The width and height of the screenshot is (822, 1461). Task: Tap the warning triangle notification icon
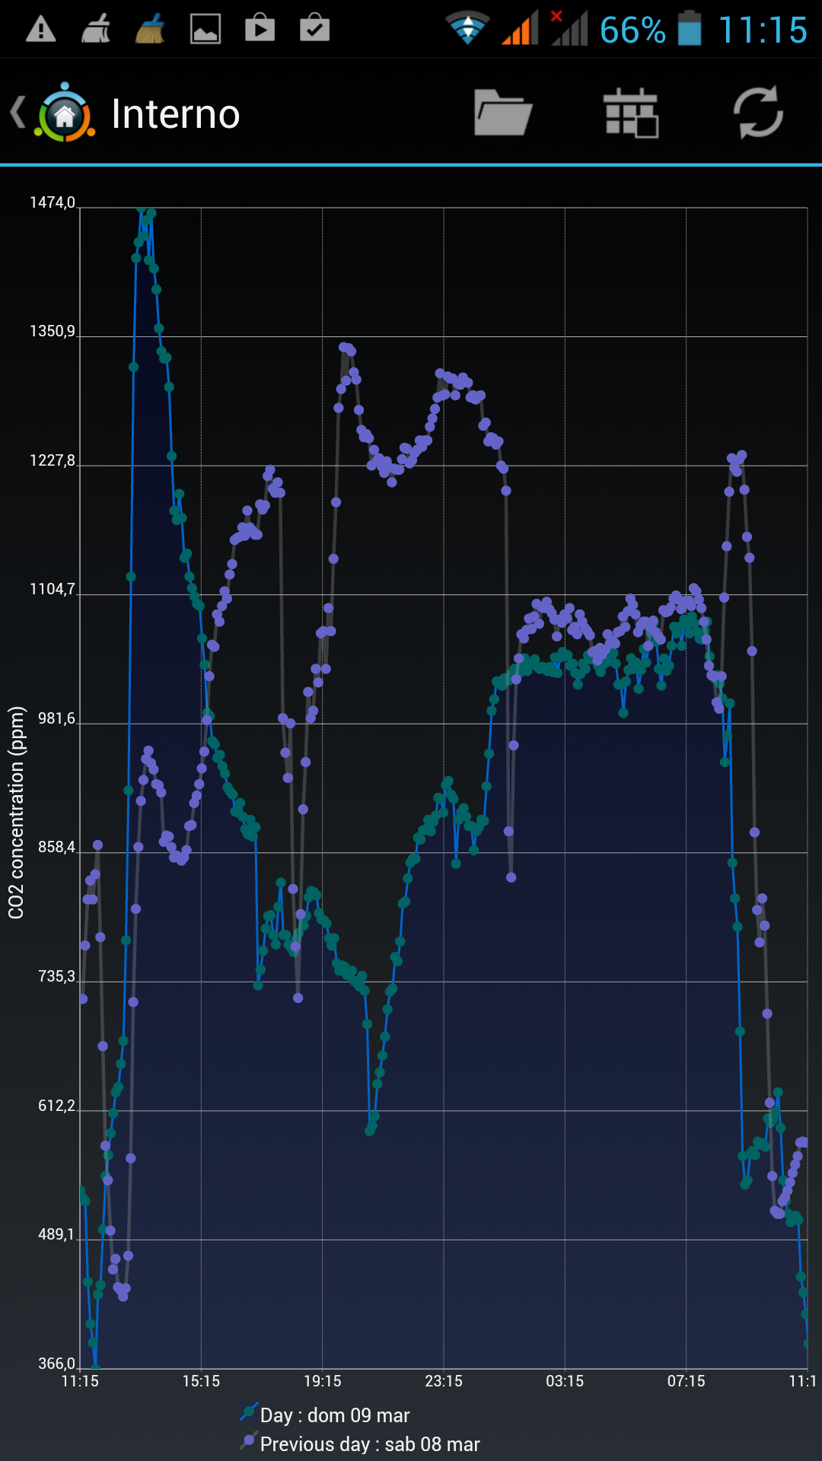pos(41,30)
